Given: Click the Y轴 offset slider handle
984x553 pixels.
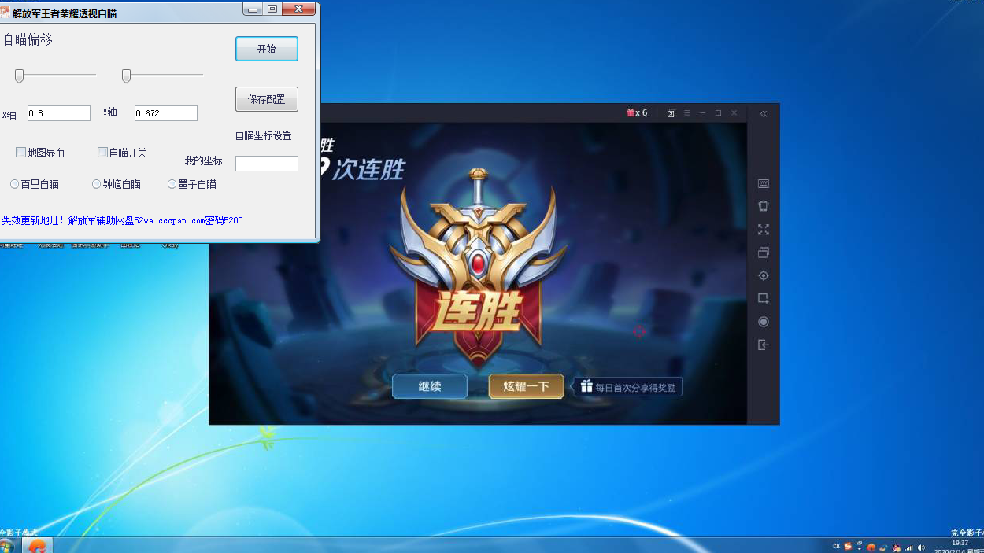Looking at the screenshot, I should point(126,76).
